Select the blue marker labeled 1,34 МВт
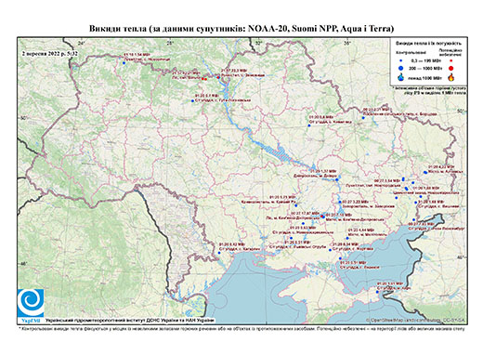The width and height of the screenshot is (483, 342). (x=124, y=63)
